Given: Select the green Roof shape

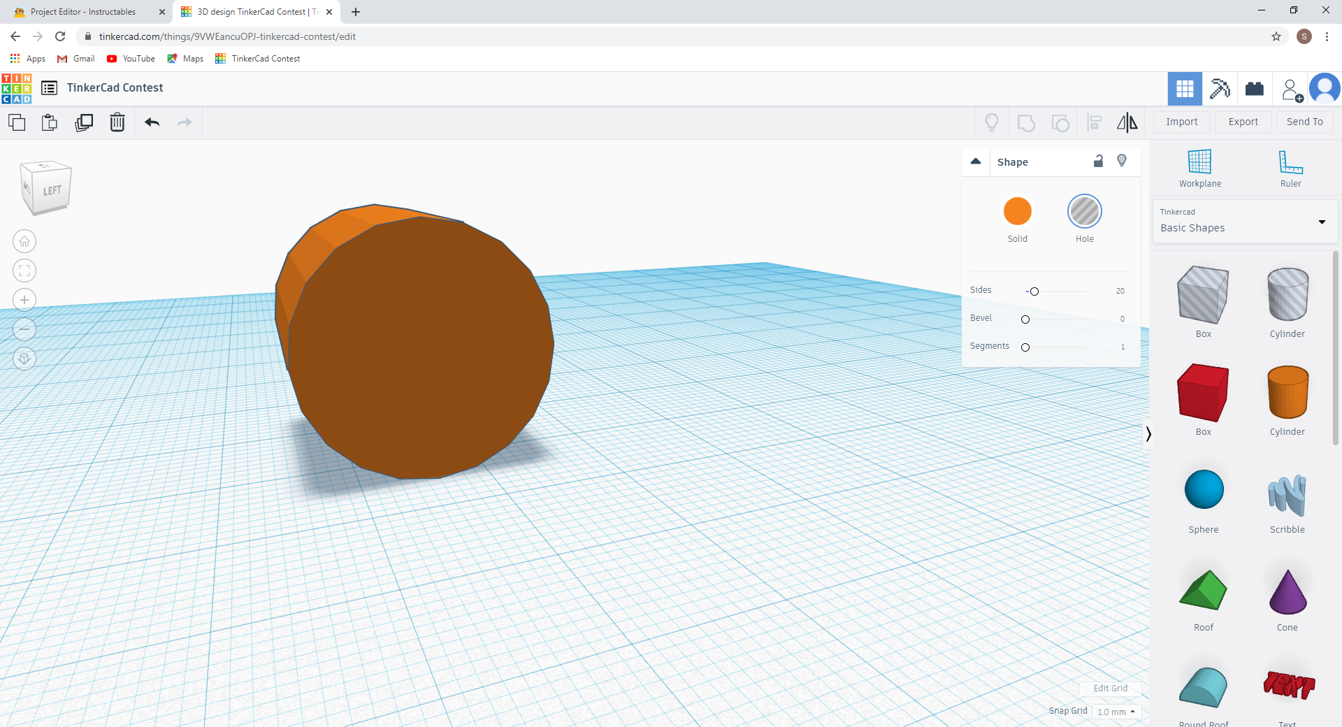Looking at the screenshot, I should (1203, 590).
